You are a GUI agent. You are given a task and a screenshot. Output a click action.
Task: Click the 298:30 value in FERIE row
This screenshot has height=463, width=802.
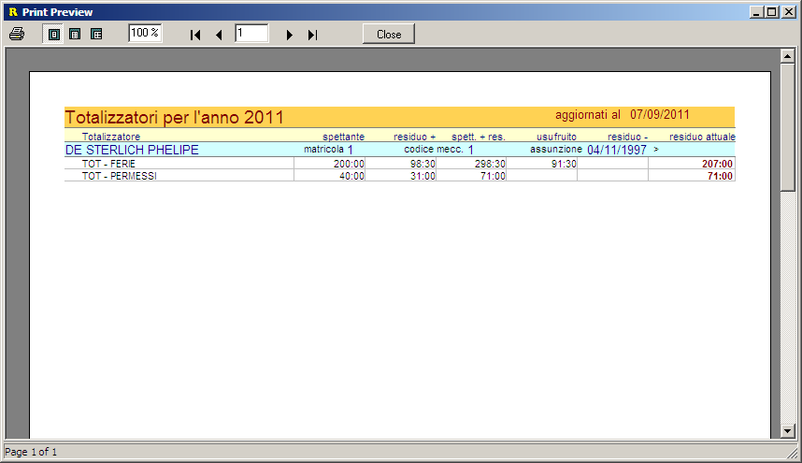[490, 164]
